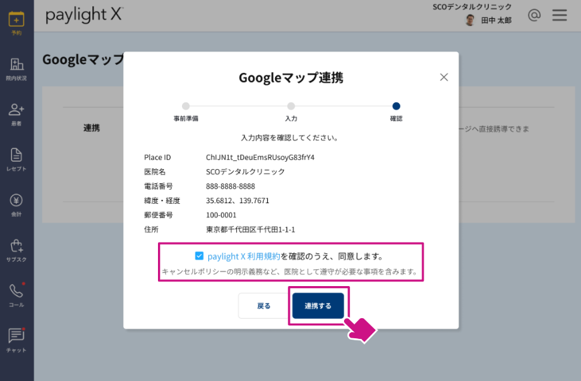Click SCOデンタルクリニック in the header
Screen dimensions: 581x381
pyautogui.click(x=472, y=7)
